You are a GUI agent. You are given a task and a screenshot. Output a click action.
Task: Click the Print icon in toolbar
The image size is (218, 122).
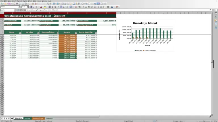click(x=17, y=4)
